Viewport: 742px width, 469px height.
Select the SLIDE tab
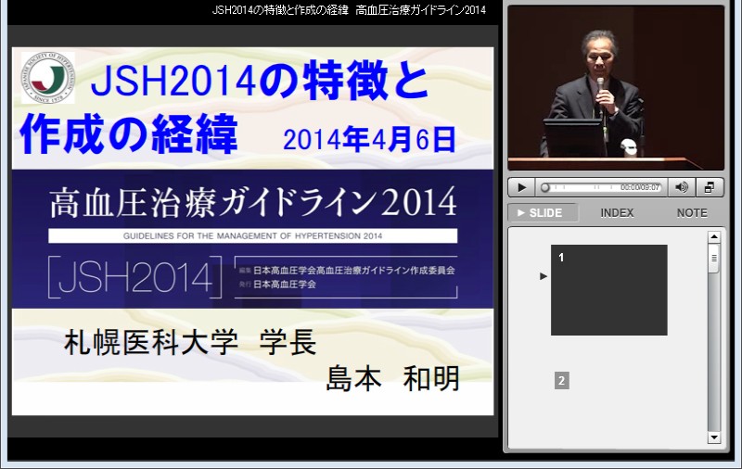(543, 213)
